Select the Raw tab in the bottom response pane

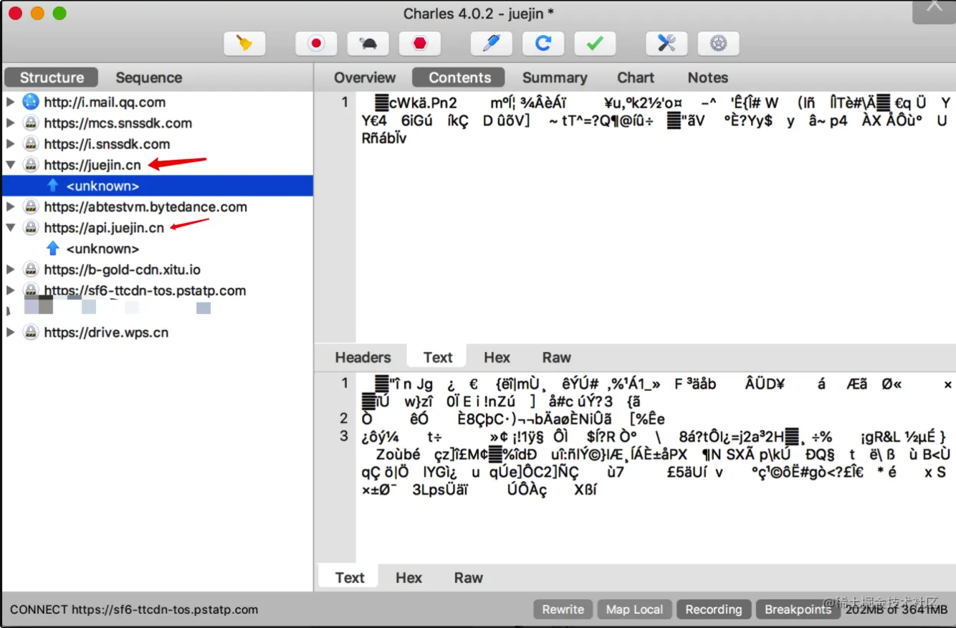469,578
